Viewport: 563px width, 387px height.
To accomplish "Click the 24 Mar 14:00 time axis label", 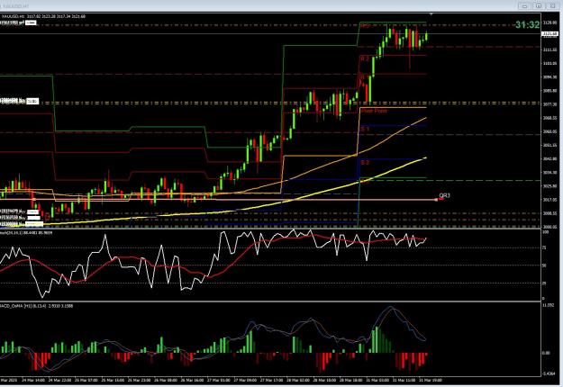I will 33,380.
